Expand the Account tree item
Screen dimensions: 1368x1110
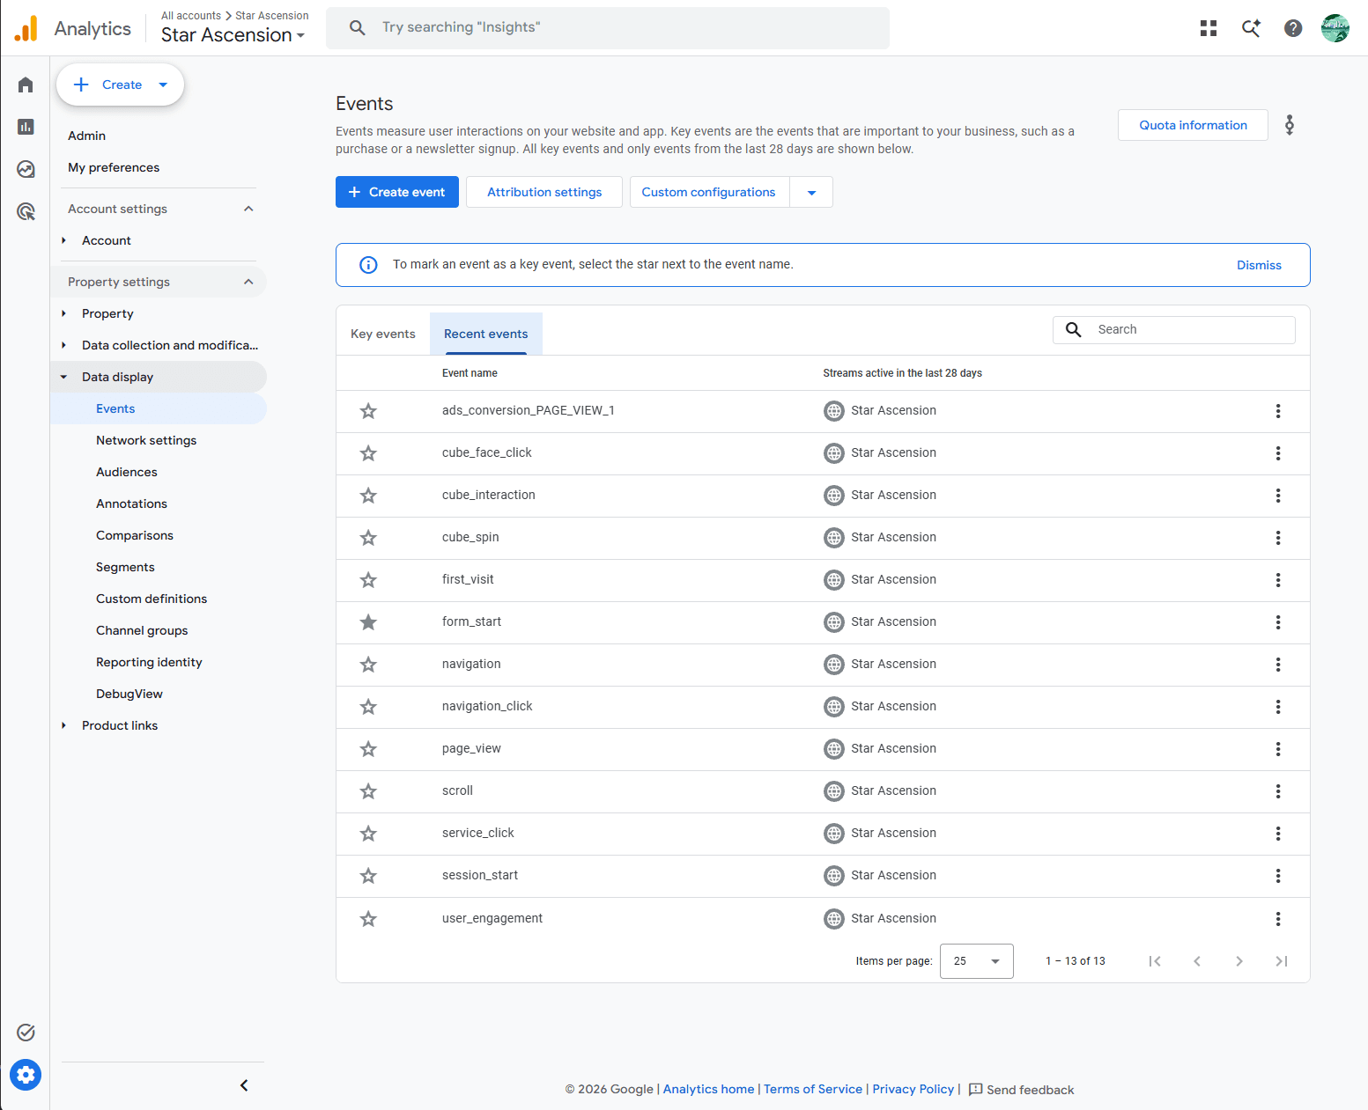(x=63, y=240)
